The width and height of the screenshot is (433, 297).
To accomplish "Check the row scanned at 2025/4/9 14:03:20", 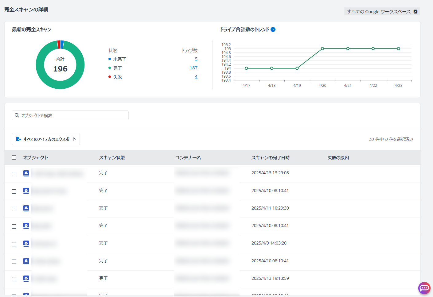I will point(14,244).
